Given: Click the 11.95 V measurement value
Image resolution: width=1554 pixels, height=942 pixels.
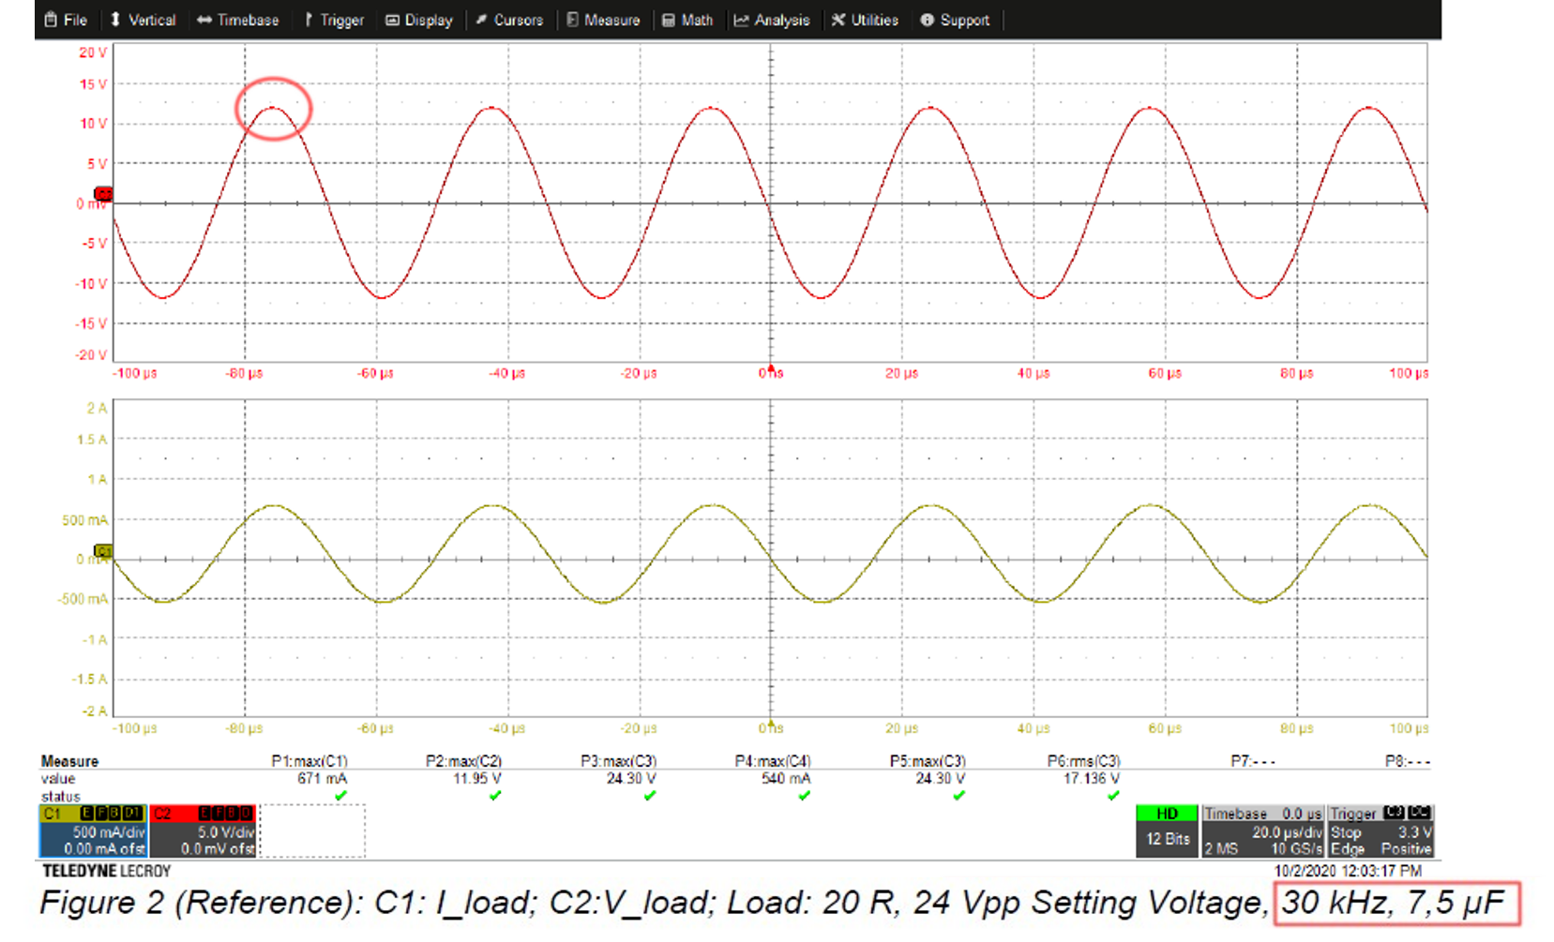Looking at the screenshot, I should point(476,779).
